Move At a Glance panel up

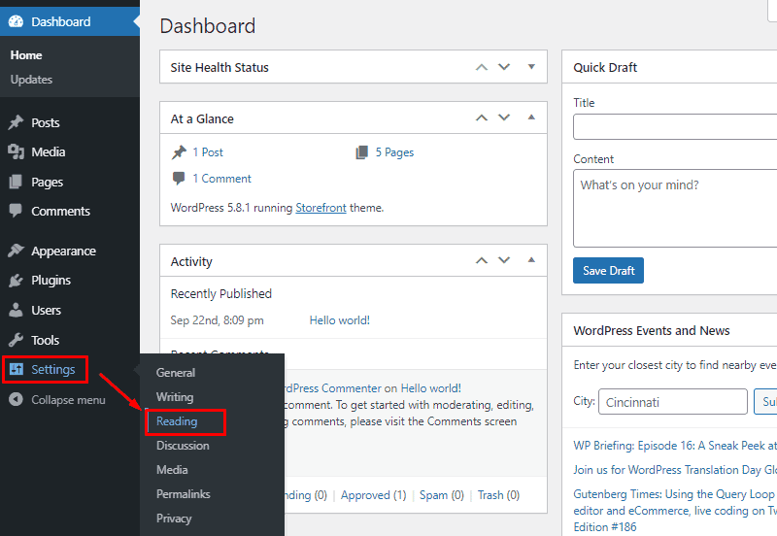pyautogui.click(x=482, y=117)
